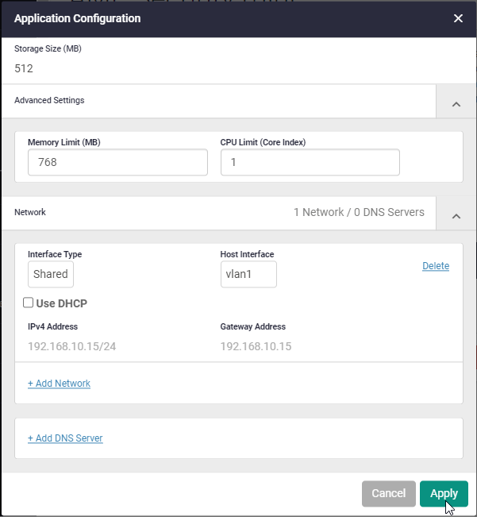Click the Gateway Address field
The height and width of the screenshot is (517, 477).
point(257,346)
